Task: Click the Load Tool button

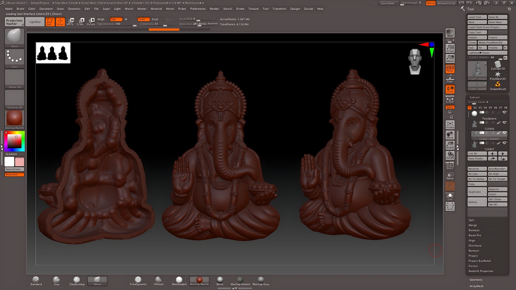Action: point(477,17)
